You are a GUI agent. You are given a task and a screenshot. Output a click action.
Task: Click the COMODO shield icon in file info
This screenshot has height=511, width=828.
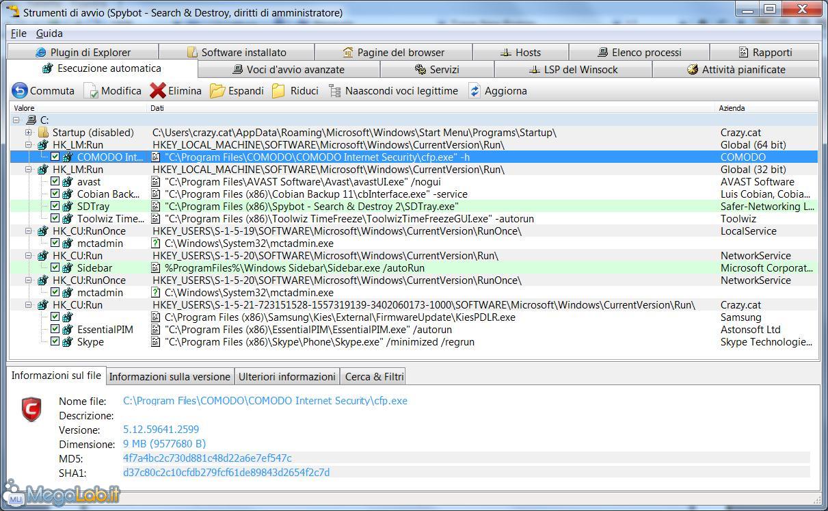coord(31,409)
